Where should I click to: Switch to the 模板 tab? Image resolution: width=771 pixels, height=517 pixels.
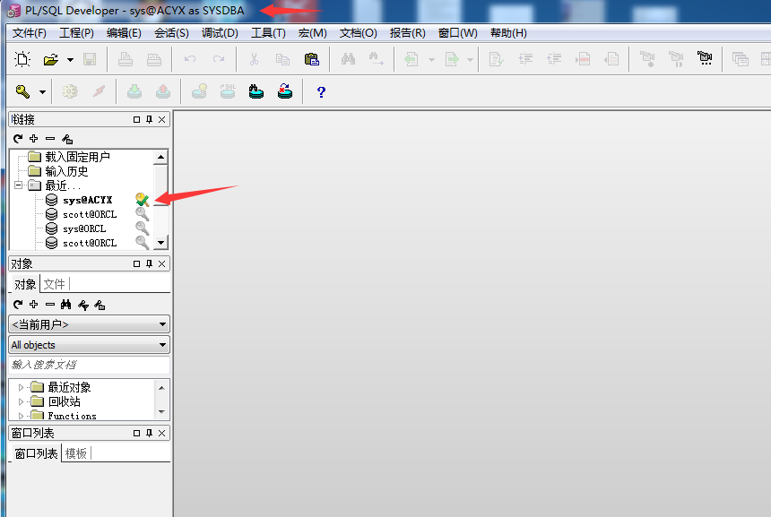(x=75, y=453)
